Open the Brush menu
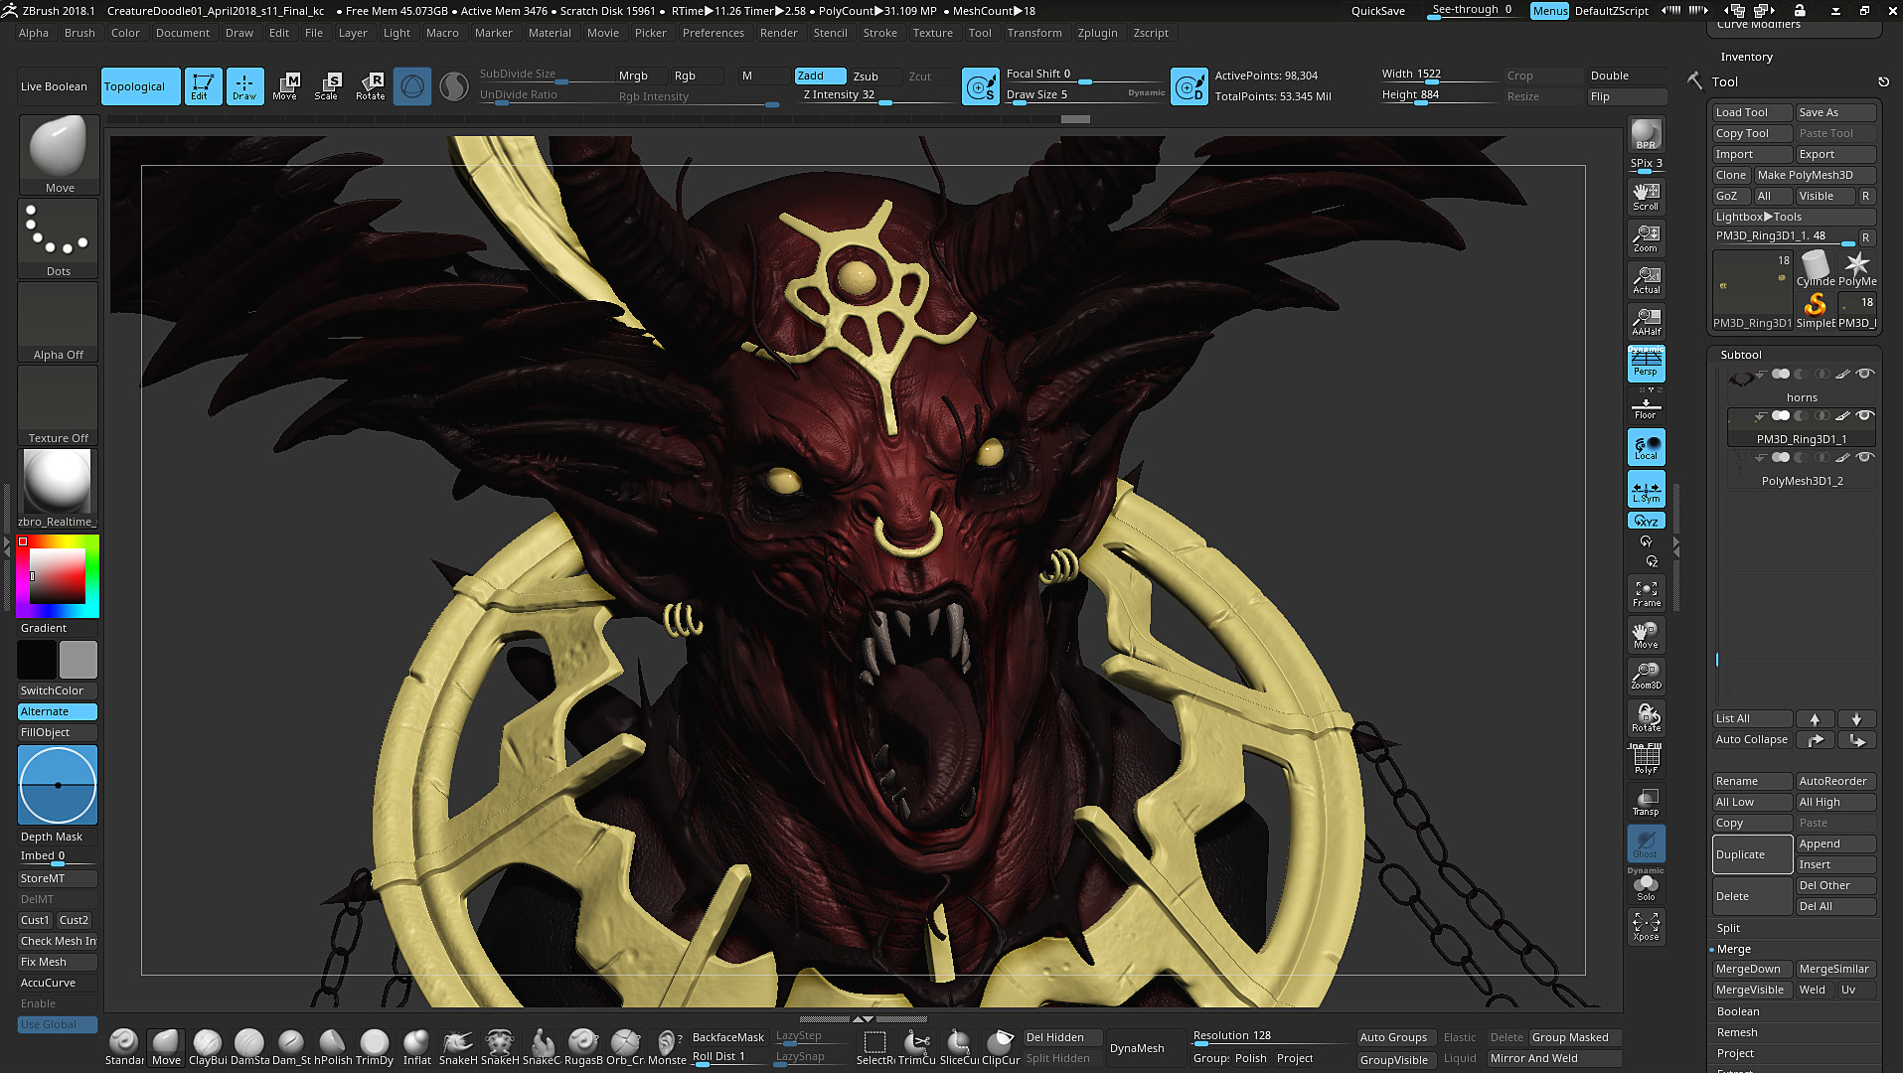The width and height of the screenshot is (1903, 1073). point(79,33)
